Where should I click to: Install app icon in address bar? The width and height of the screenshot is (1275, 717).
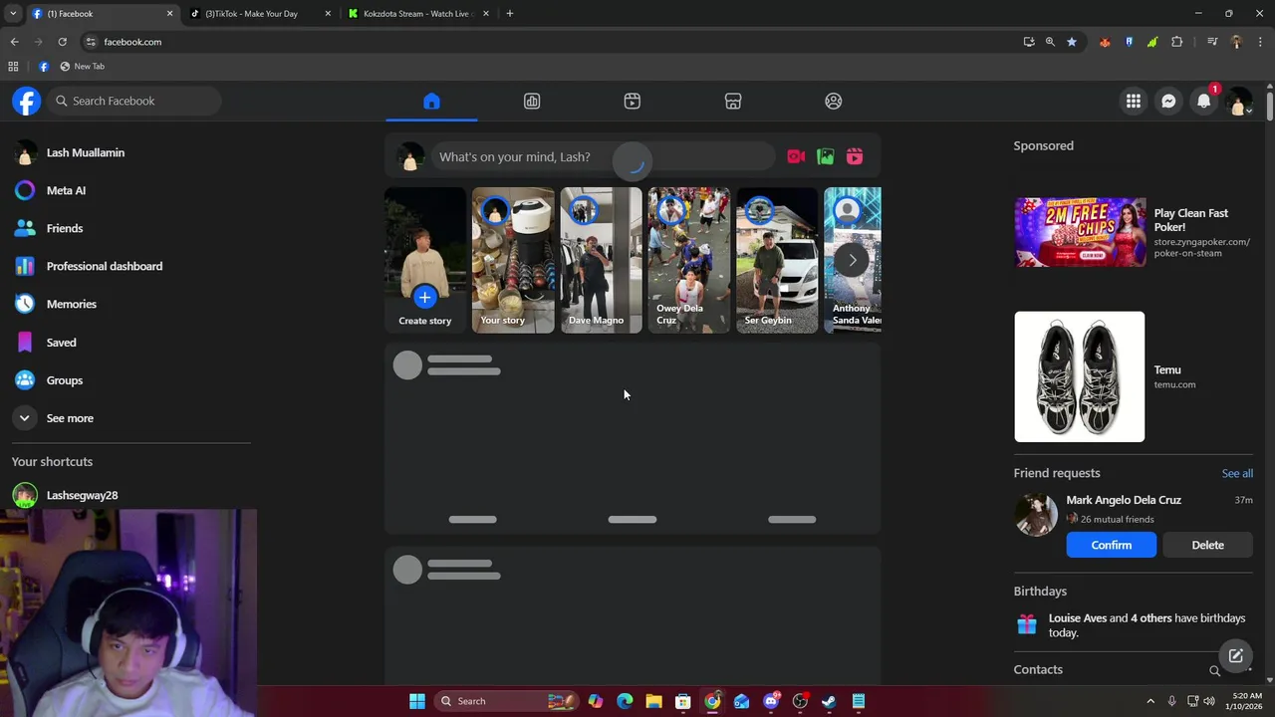tap(1029, 42)
